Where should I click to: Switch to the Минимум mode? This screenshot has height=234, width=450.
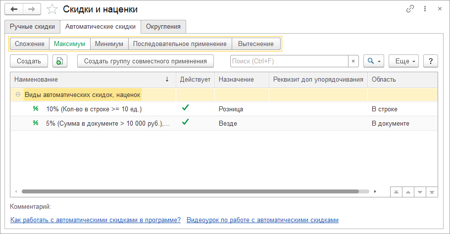109,44
